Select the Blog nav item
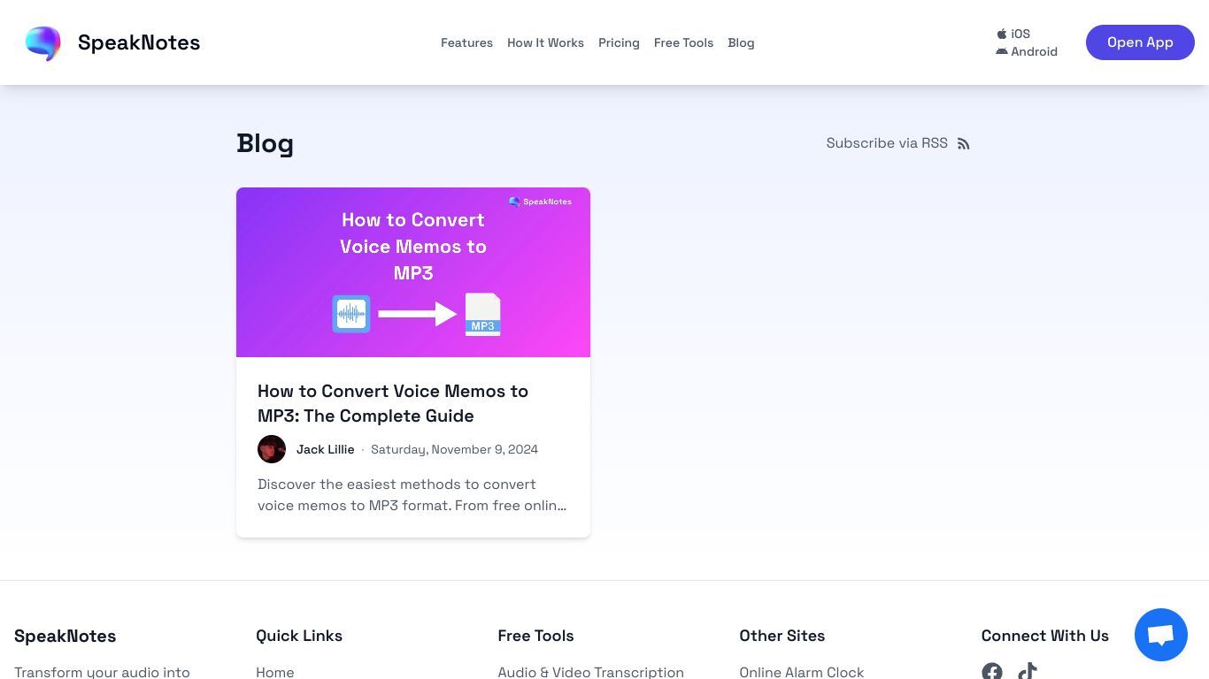This screenshot has height=679, width=1209. coord(741,42)
